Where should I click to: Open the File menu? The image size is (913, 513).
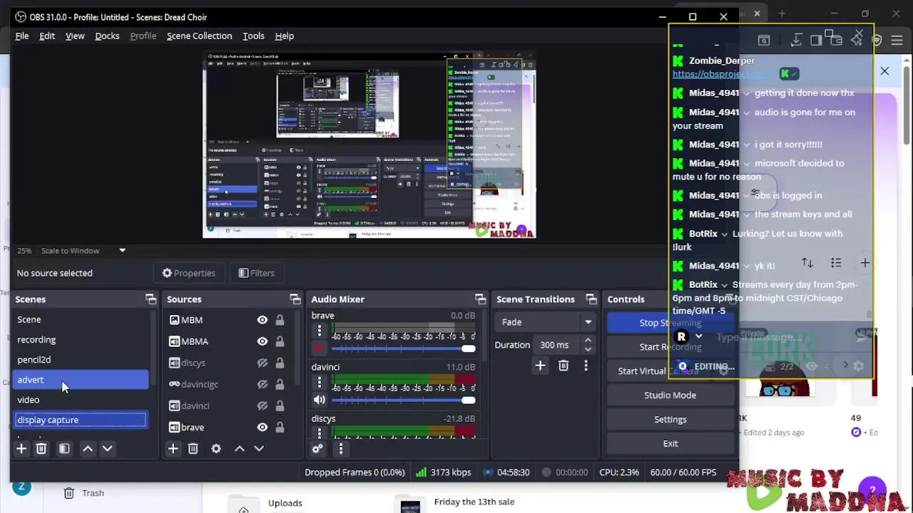(x=22, y=36)
